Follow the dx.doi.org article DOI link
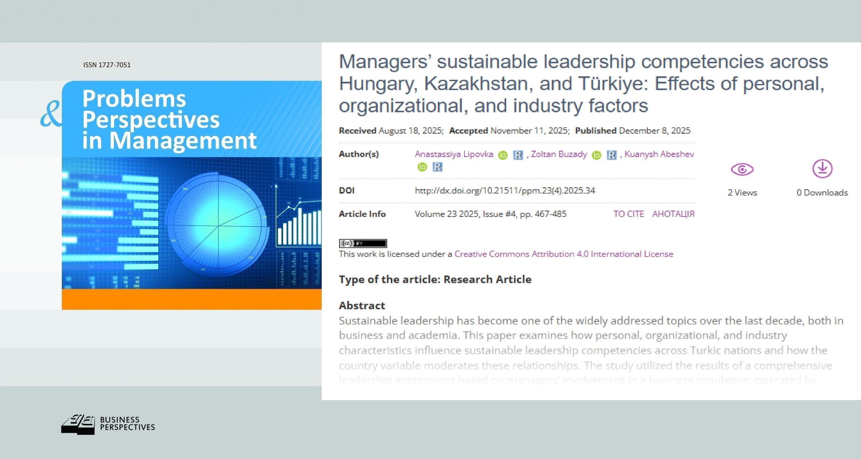The height and width of the screenshot is (459, 861). [504, 191]
